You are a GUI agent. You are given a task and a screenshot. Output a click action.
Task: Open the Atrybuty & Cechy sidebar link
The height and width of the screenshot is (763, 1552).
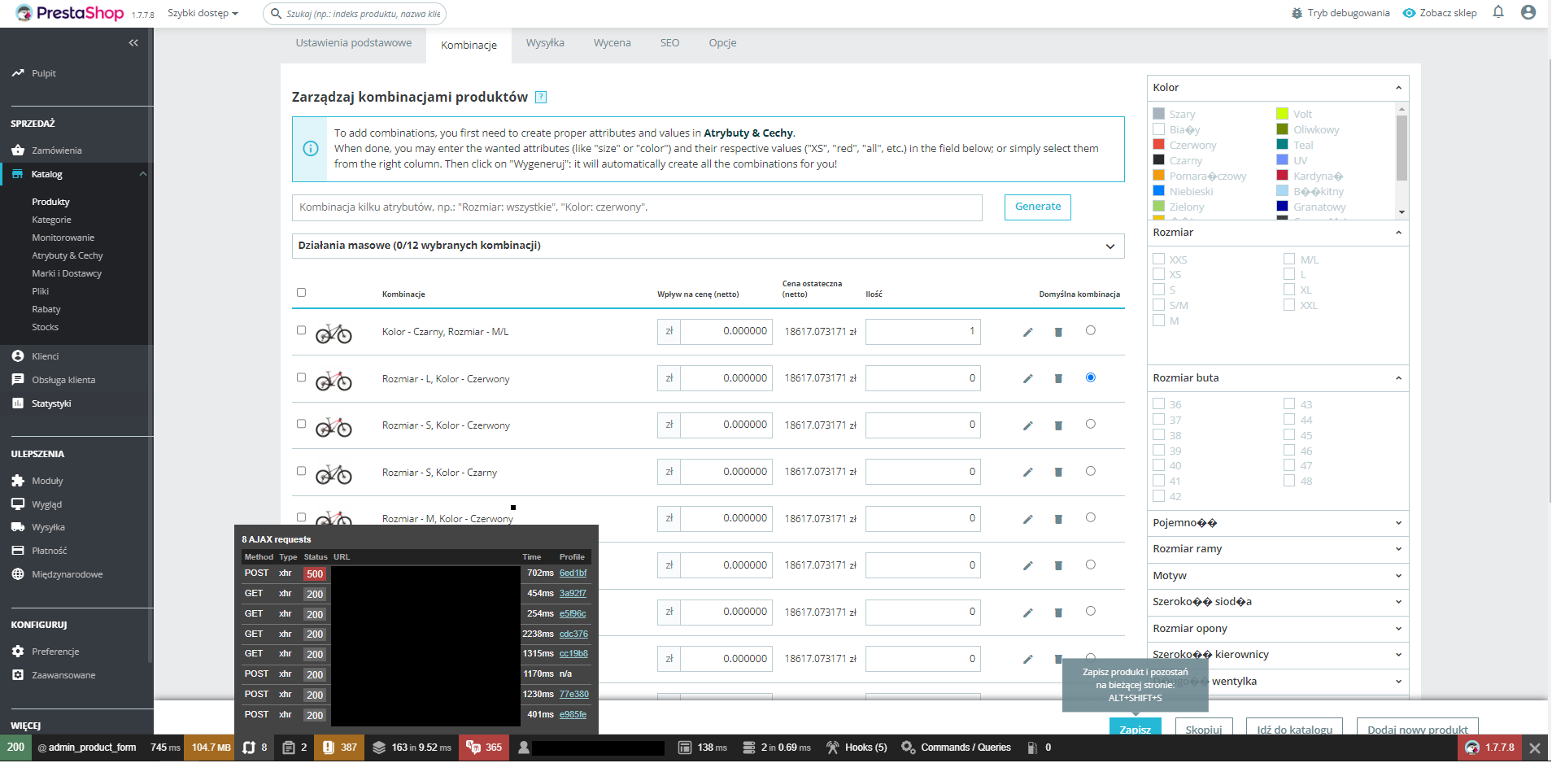(x=68, y=255)
